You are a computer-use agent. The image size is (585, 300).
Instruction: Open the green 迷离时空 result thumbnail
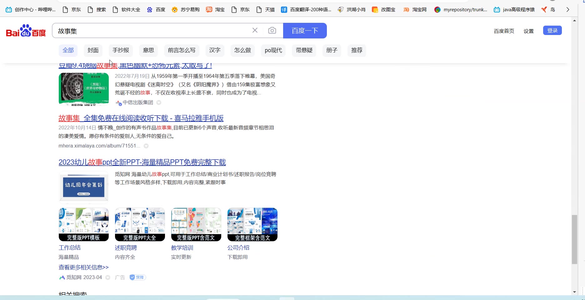[84, 89]
